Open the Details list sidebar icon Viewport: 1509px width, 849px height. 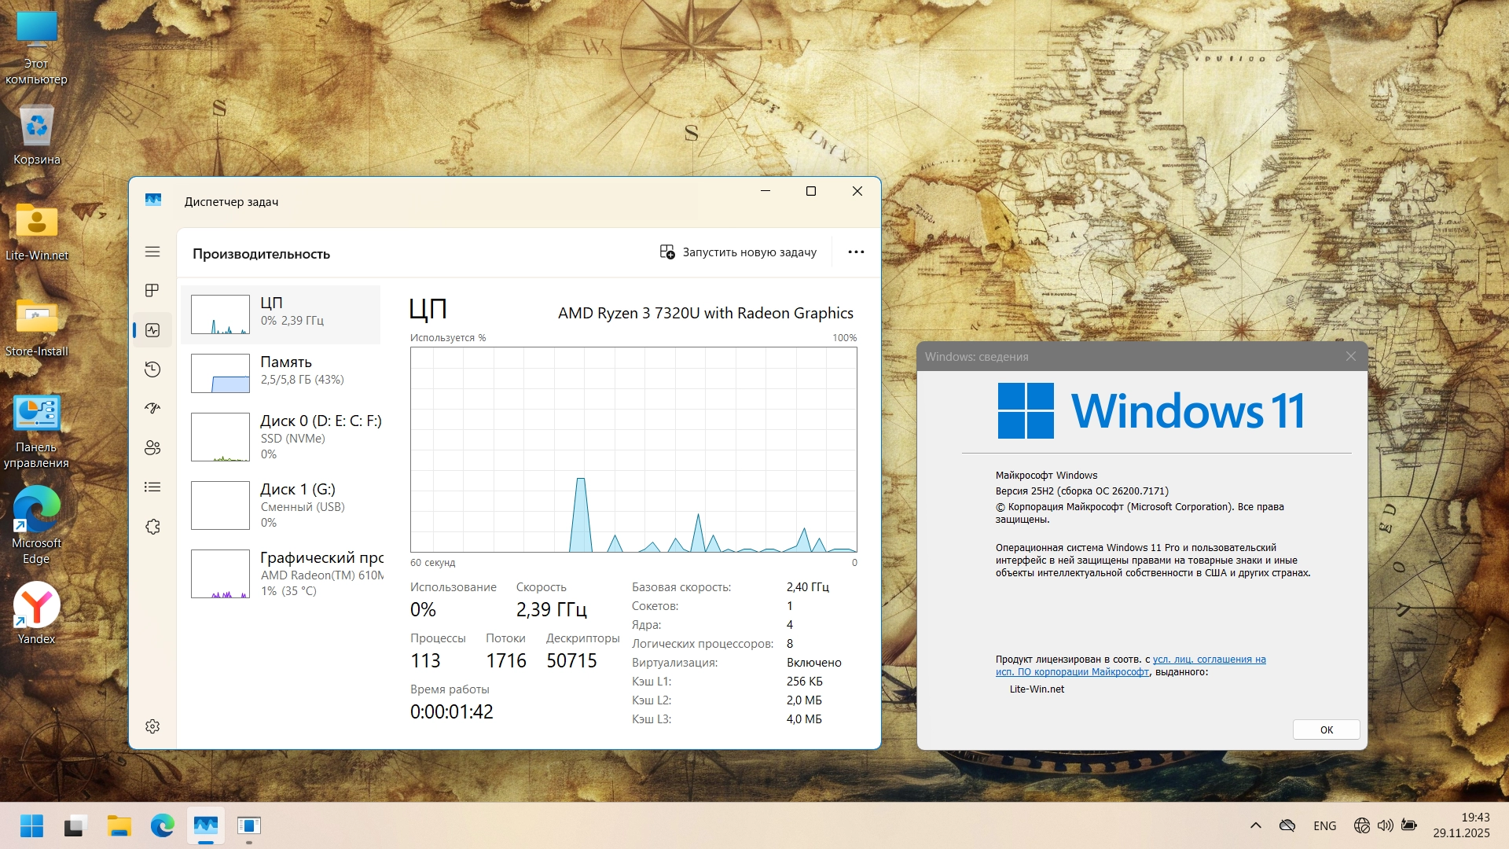(x=152, y=487)
